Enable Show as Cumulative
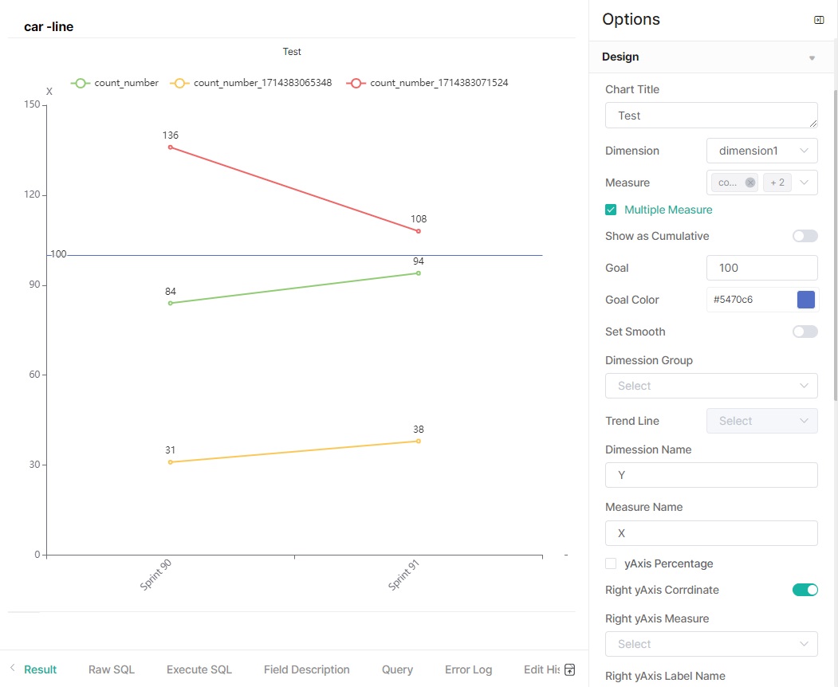 [x=805, y=235]
